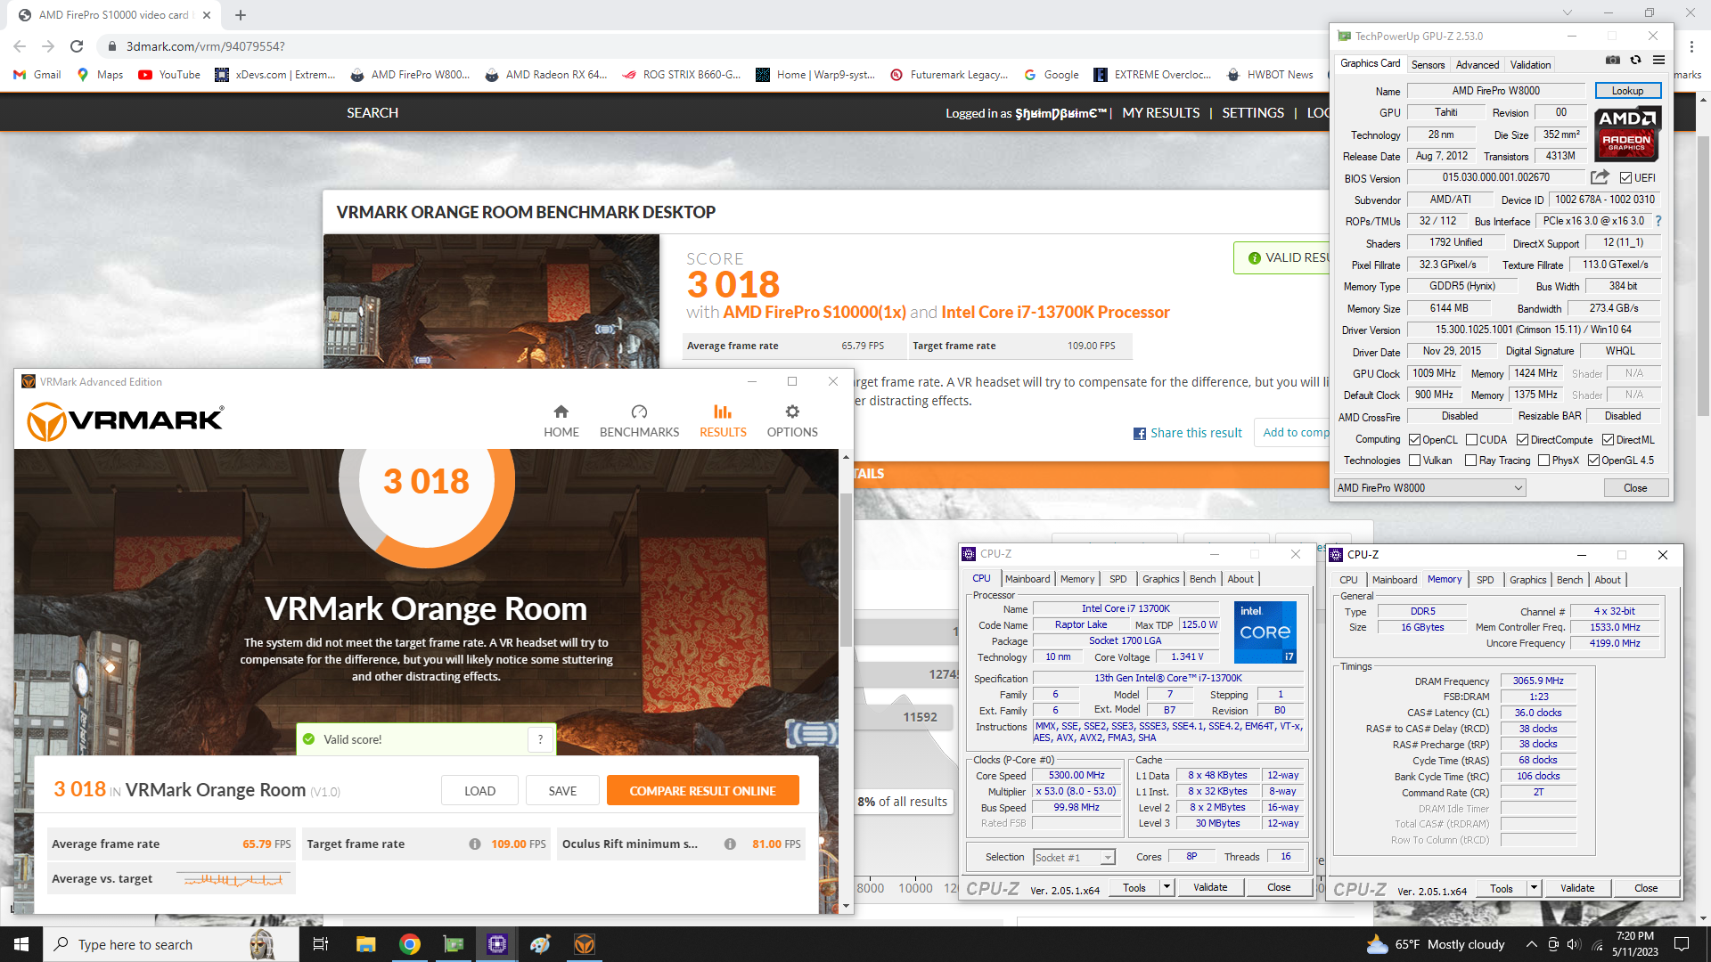Click the volume icon in system tray
1711x962 pixels.
pos(1574,944)
